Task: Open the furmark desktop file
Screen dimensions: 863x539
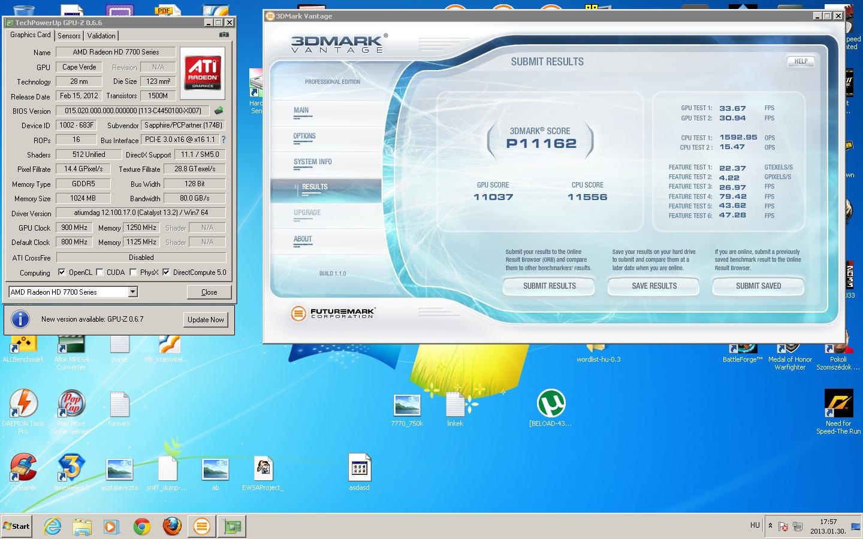Action: tap(119, 410)
